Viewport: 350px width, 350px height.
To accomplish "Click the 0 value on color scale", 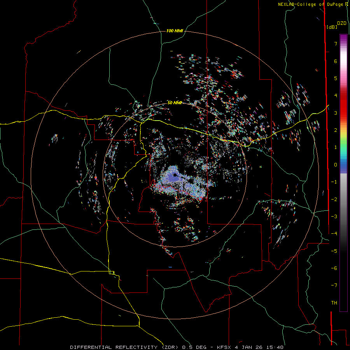I will [336, 165].
